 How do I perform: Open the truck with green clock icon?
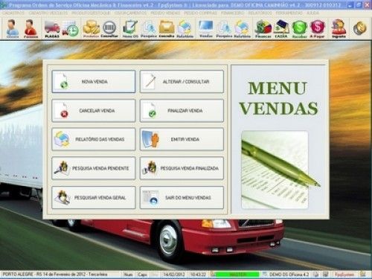coord(71,29)
